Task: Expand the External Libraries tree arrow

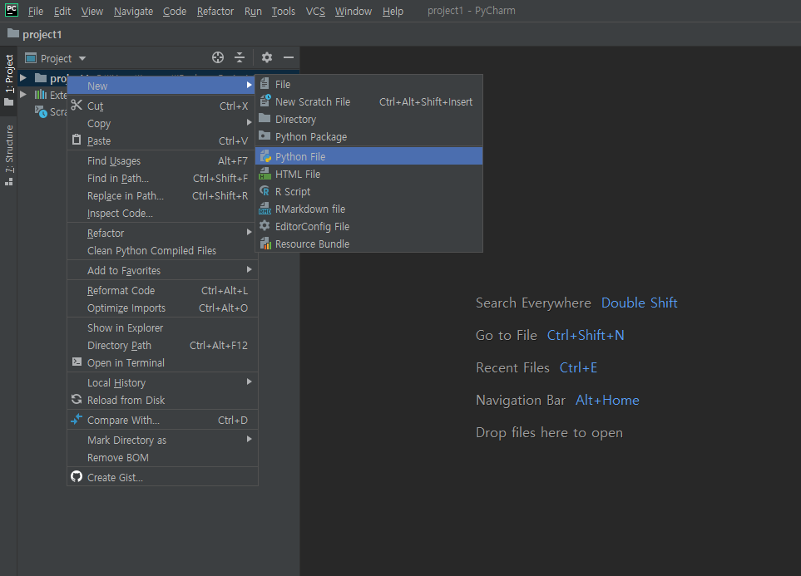Action: tap(23, 95)
